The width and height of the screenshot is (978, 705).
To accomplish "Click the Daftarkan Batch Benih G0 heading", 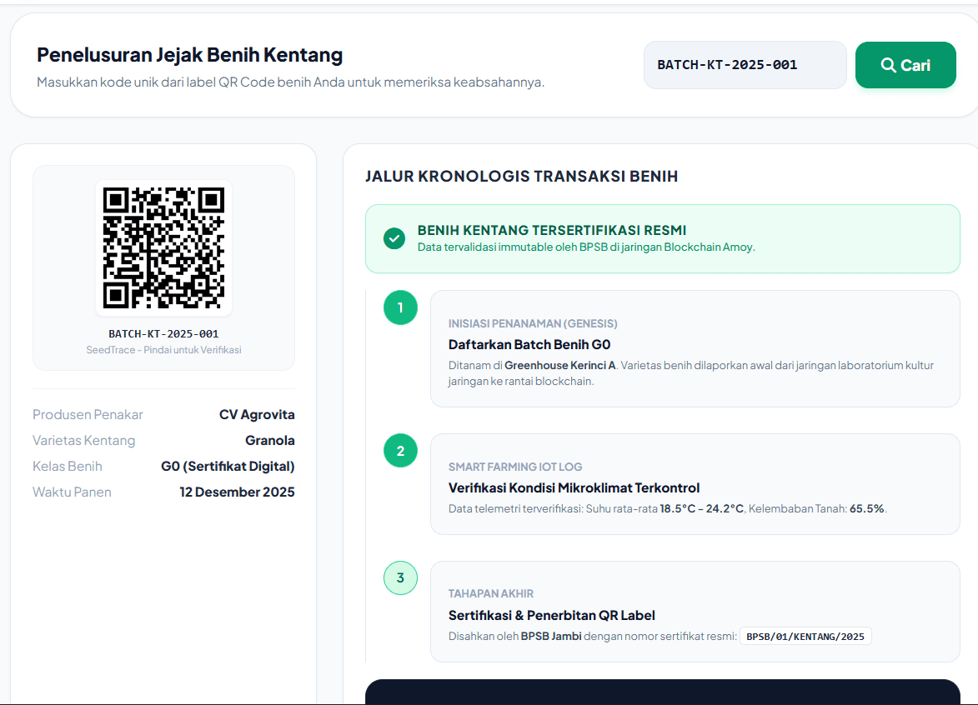I will (x=529, y=345).
